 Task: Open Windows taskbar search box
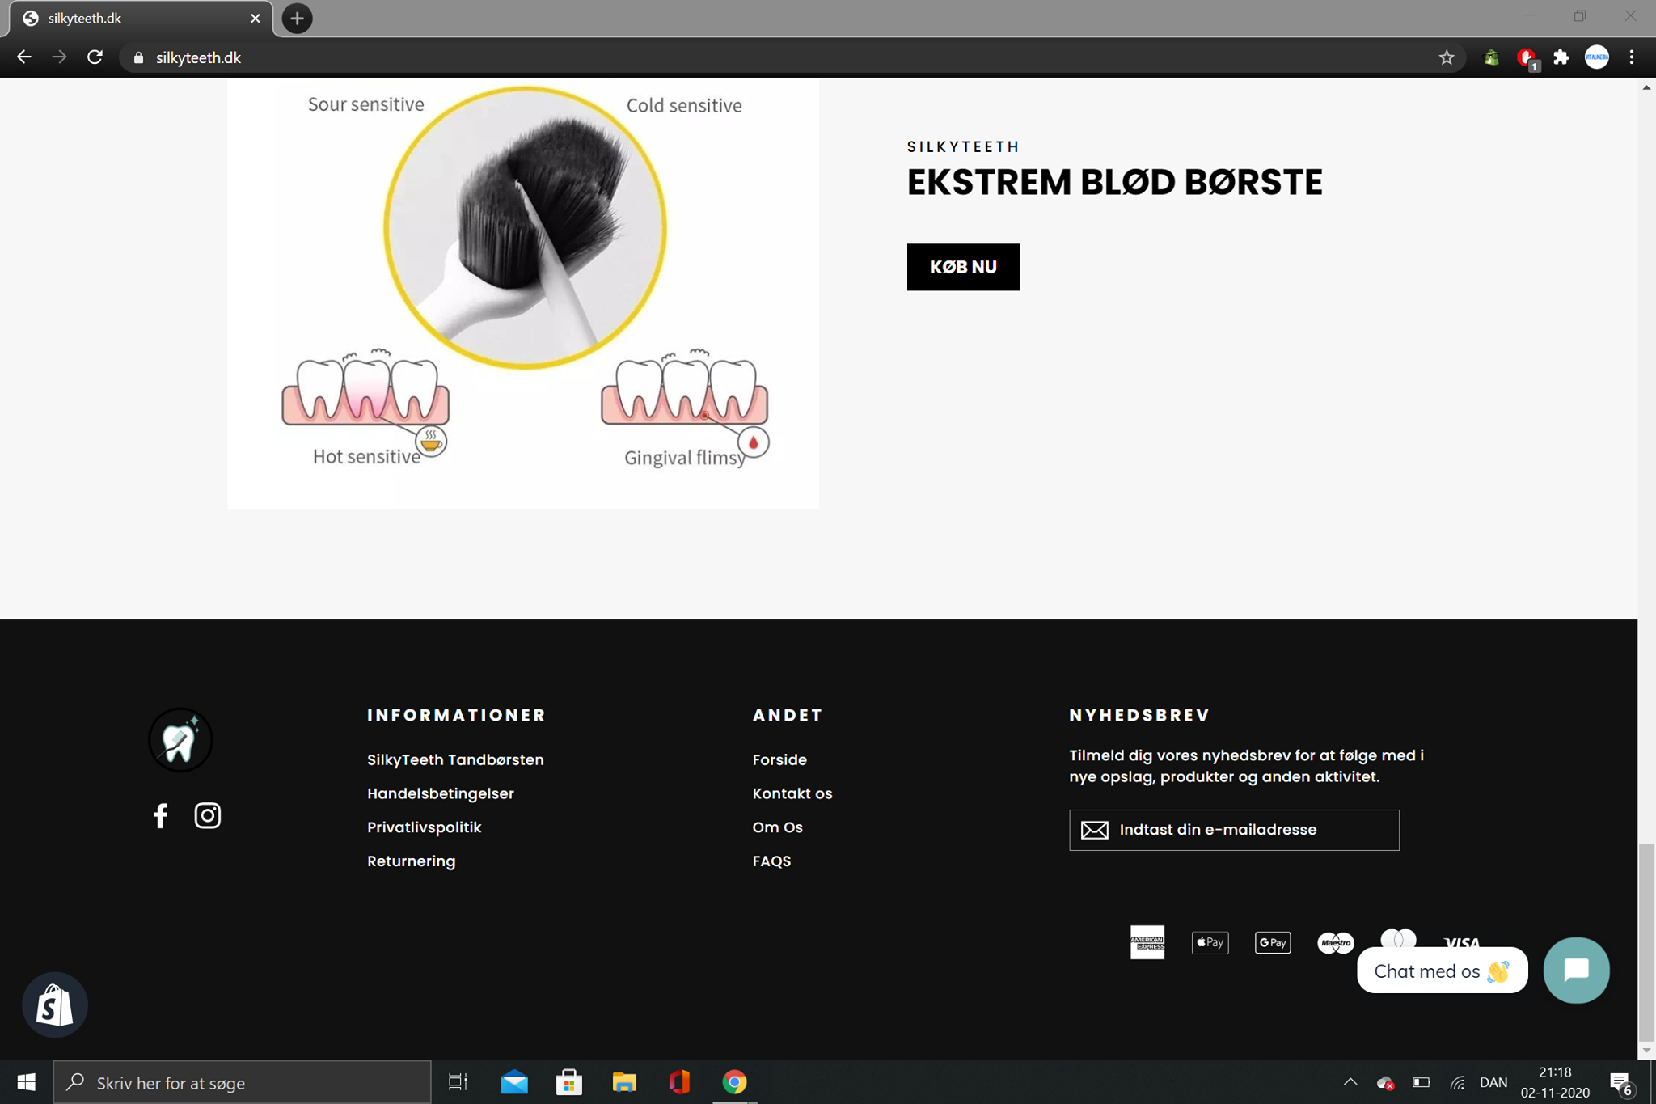tap(243, 1082)
